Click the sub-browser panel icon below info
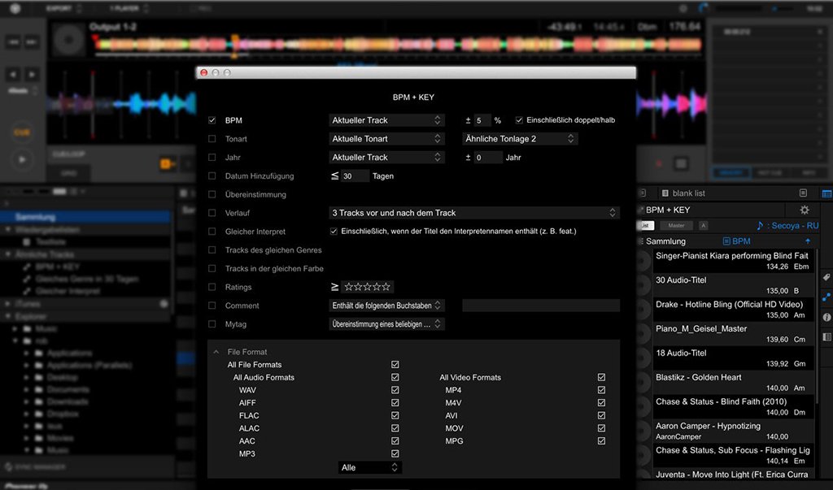Image resolution: width=833 pixels, height=490 pixels. pyautogui.click(x=826, y=337)
